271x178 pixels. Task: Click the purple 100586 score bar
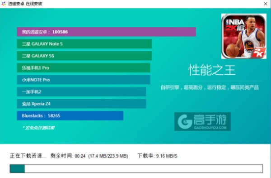[x=106, y=32]
